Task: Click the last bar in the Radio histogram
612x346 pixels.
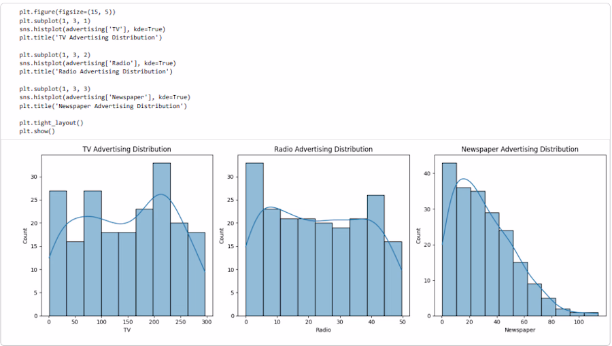Action: click(393, 279)
